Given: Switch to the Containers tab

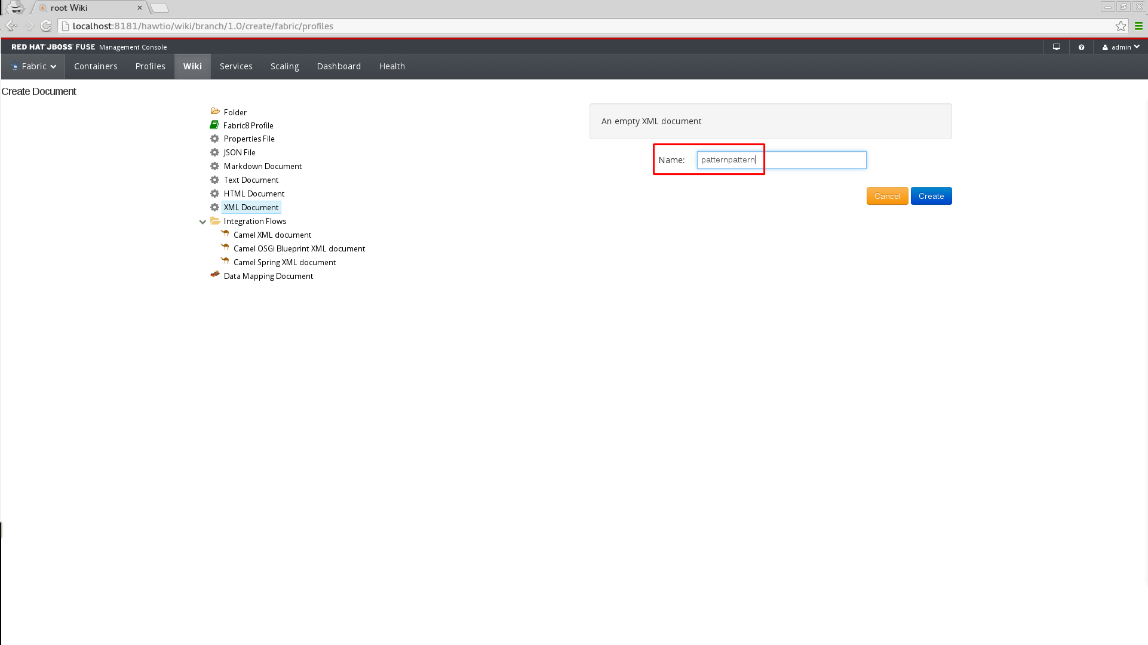Looking at the screenshot, I should [x=96, y=66].
